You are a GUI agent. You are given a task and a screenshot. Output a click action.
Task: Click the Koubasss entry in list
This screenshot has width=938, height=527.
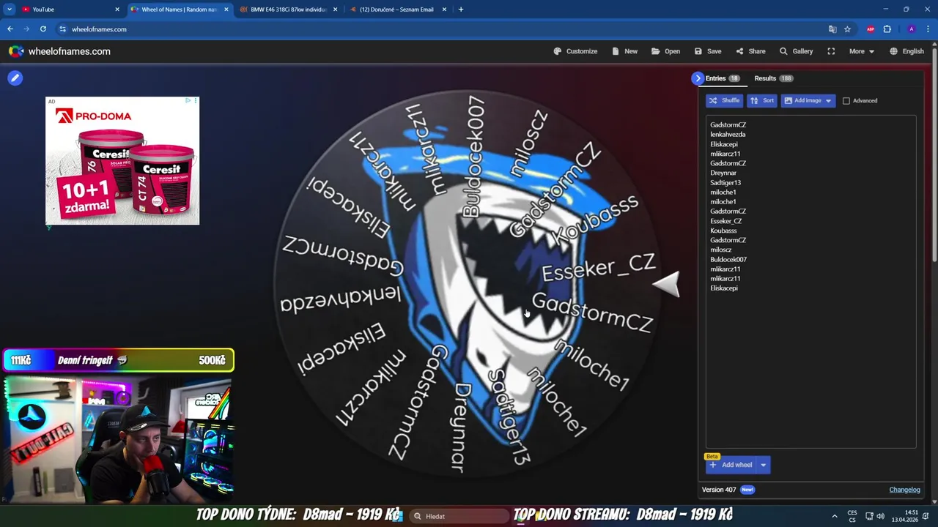(723, 231)
